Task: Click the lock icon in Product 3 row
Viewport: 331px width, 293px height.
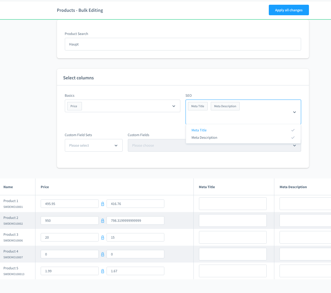Action: 103,238
